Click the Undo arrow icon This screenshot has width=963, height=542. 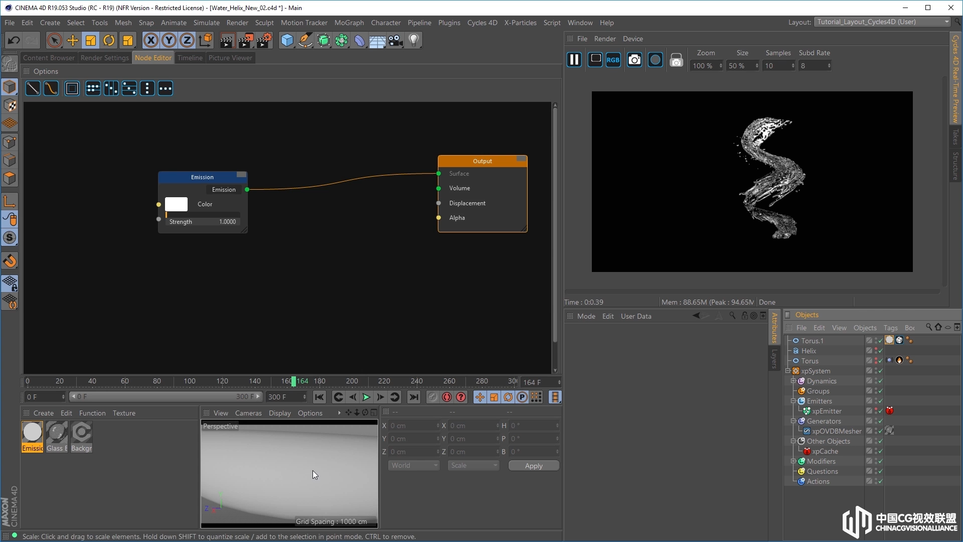[x=14, y=40]
